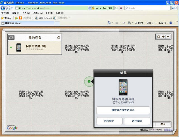Click the green Refresh page icon
Viewport: 179px width, 137px height.
point(116,8)
